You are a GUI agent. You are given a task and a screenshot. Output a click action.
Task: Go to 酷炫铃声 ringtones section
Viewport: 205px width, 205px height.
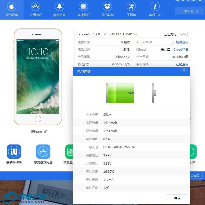60,10
